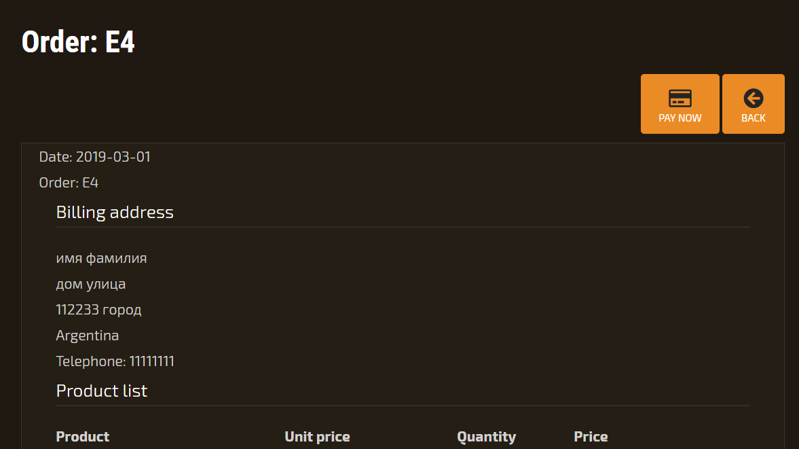Click the credit card icon
The width and height of the screenshot is (799, 449).
680,98
